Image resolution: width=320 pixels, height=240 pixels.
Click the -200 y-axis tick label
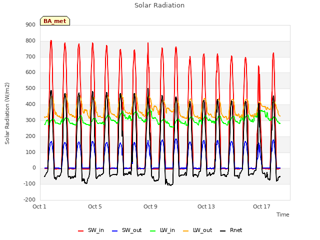click(x=29, y=200)
